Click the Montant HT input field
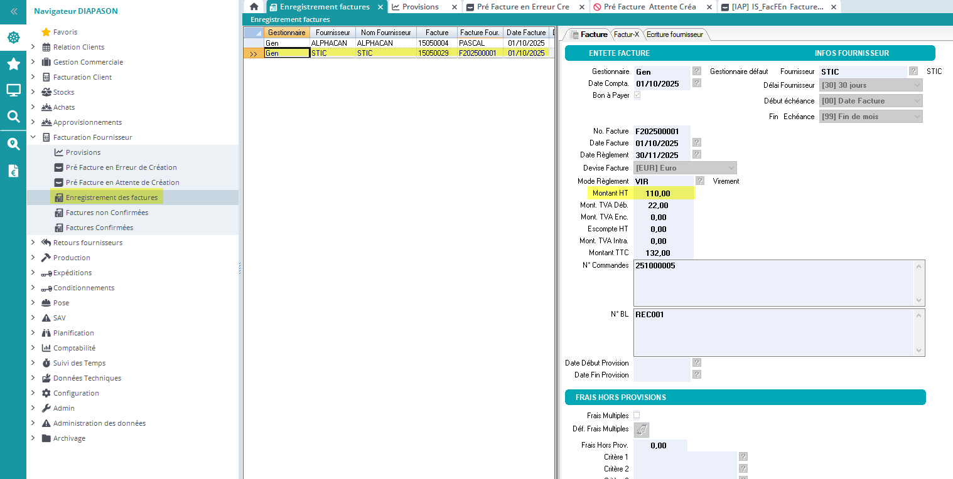Screen dimensions: 953x479 (662, 194)
